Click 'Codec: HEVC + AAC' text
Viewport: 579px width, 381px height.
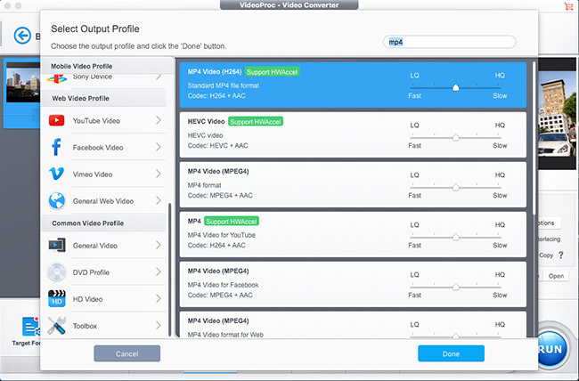pos(217,145)
